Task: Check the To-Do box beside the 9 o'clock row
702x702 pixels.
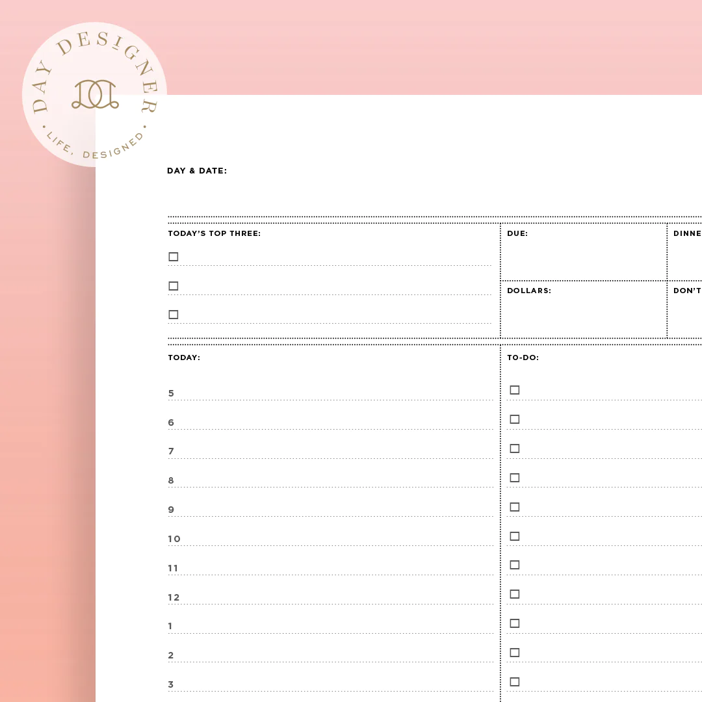Action: click(515, 506)
